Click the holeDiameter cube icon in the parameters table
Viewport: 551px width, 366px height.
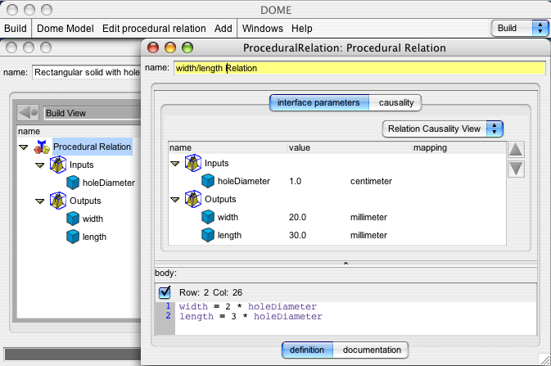click(x=208, y=181)
